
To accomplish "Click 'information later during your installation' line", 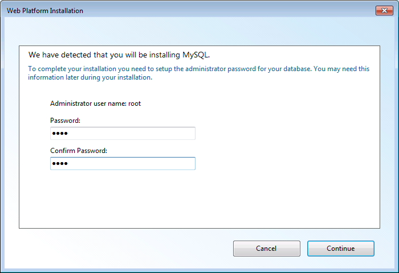I will pos(90,77).
